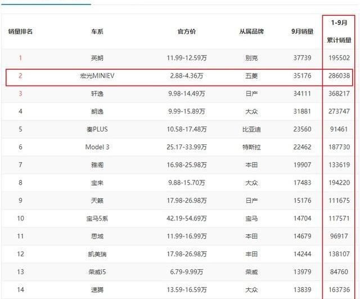Image resolution: width=360 pixels, height=299 pixels.
Task: Select cumulative sales value 273747
Action: point(339,111)
